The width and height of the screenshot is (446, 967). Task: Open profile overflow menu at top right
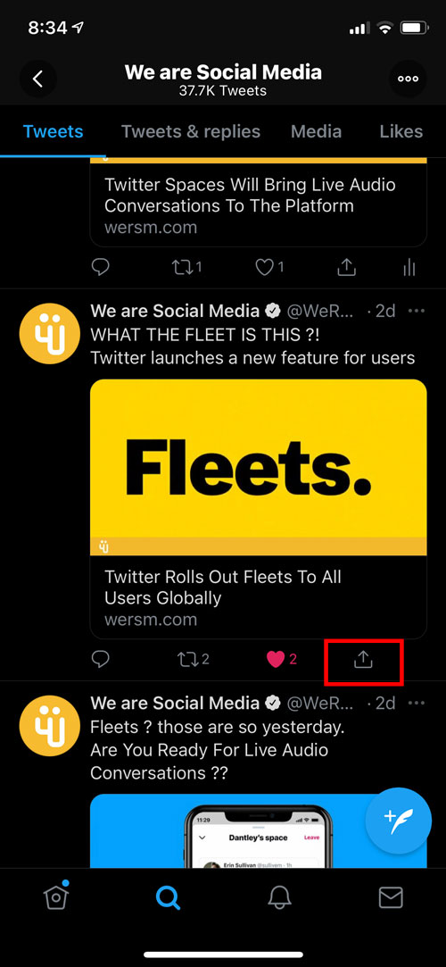(x=408, y=79)
